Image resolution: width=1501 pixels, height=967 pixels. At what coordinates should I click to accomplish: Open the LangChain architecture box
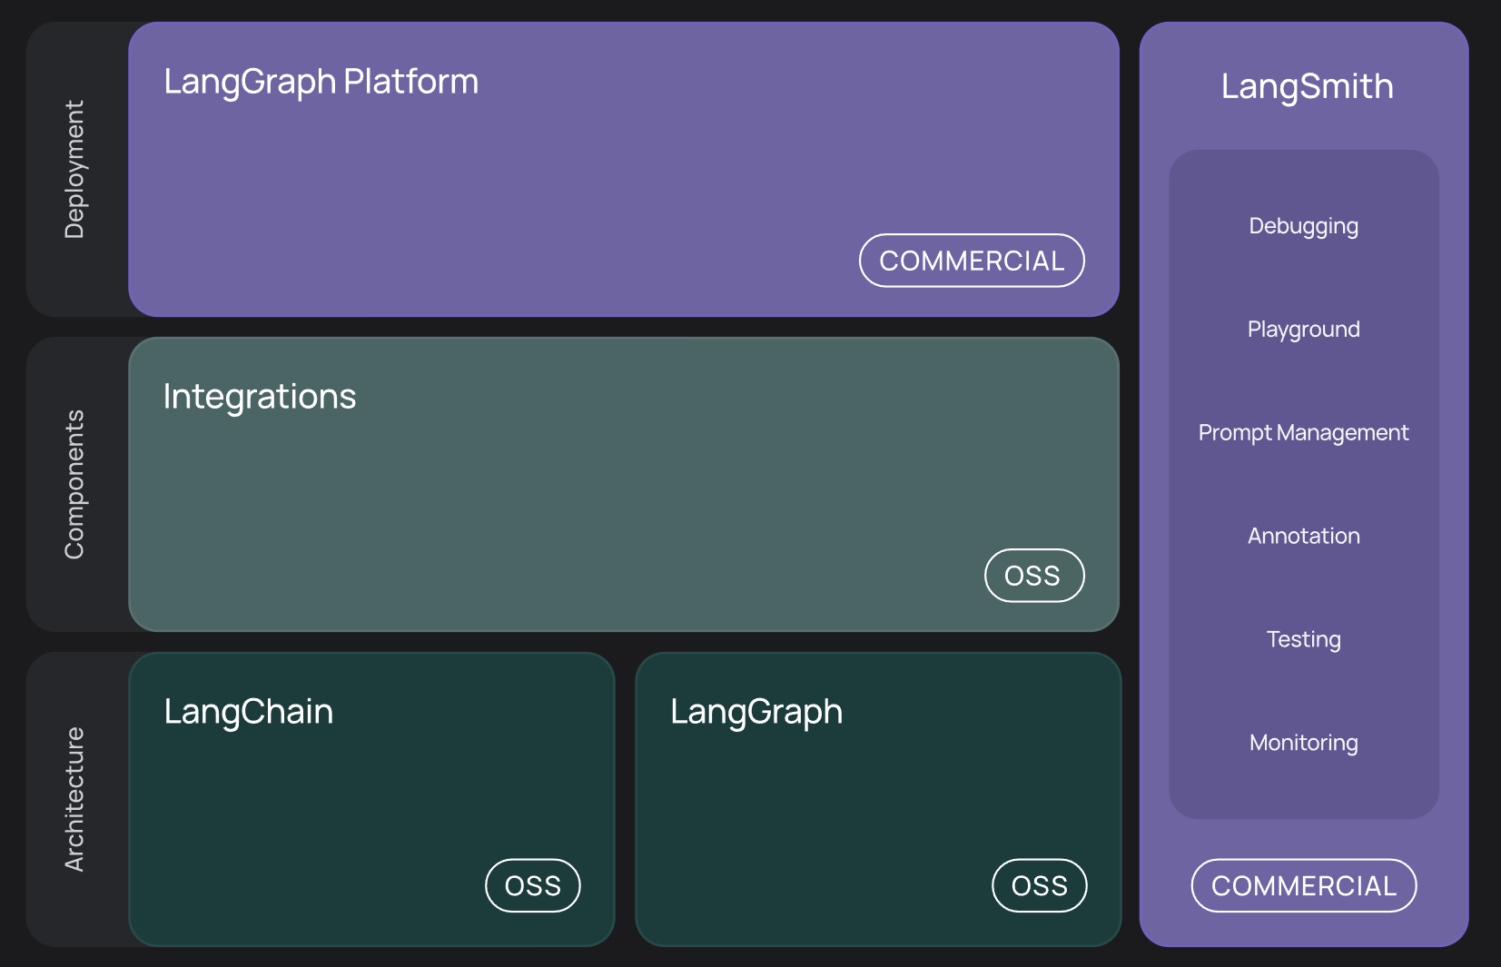[x=372, y=799]
